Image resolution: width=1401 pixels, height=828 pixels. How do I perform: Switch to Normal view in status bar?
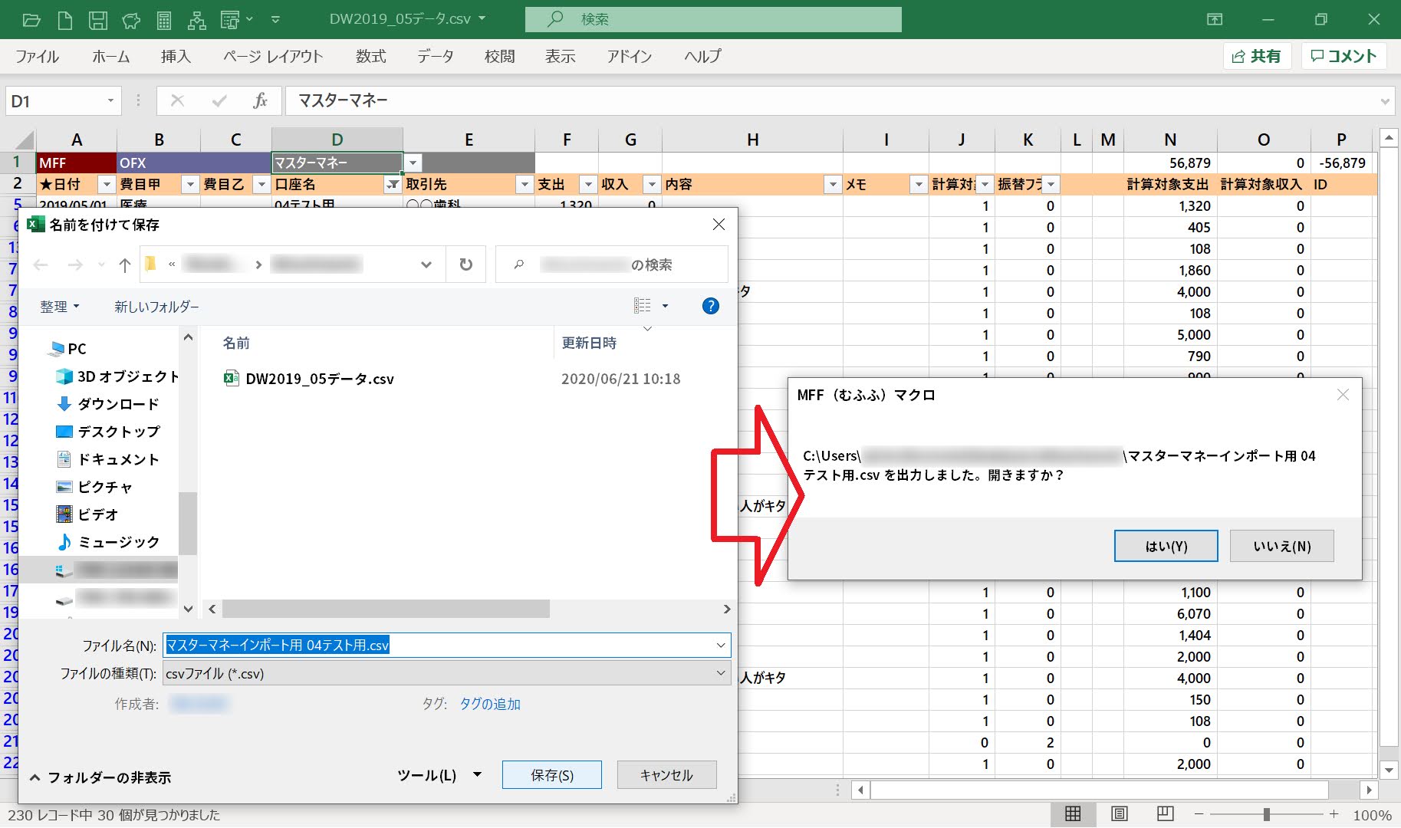(1073, 814)
